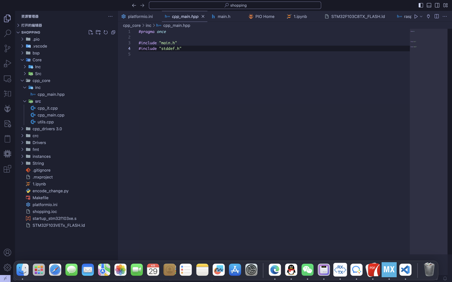Viewport: 452px width, 282px height.
Task: Switch to the PIO Home tab
Action: [x=264, y=17]
